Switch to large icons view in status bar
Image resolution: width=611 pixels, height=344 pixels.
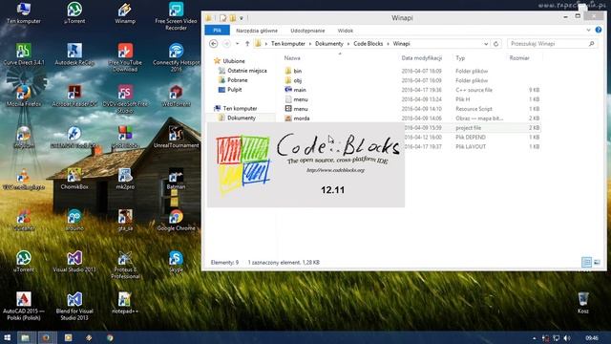(597, 262)
